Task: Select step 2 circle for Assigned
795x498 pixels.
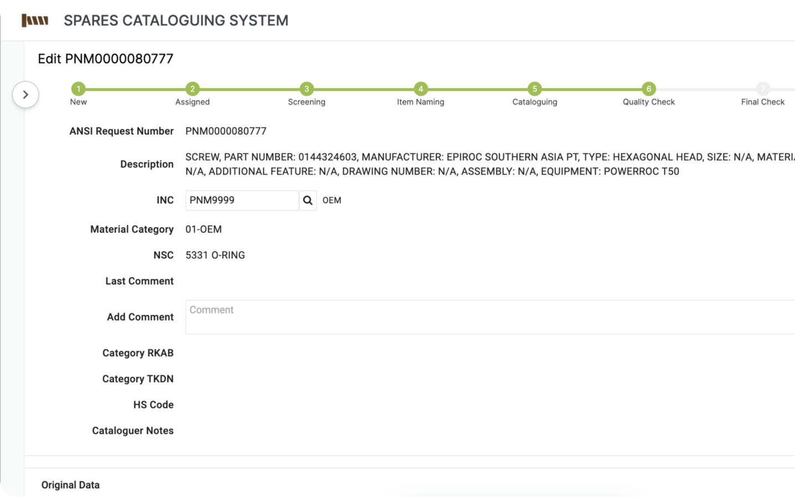Action: click(192, 89)
